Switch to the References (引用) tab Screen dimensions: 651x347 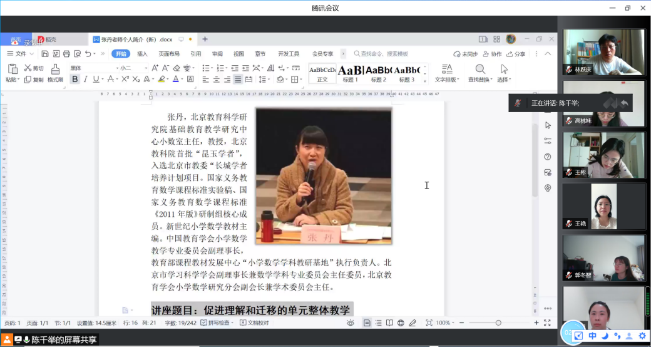[x=196, y=54]
